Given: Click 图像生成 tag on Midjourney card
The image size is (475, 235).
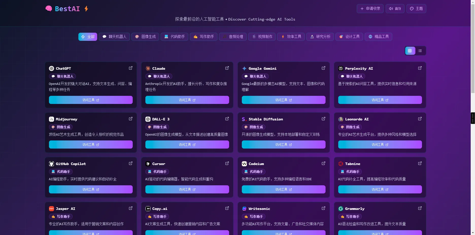Looking at the screenshot, I should click(x=61, y=127).
